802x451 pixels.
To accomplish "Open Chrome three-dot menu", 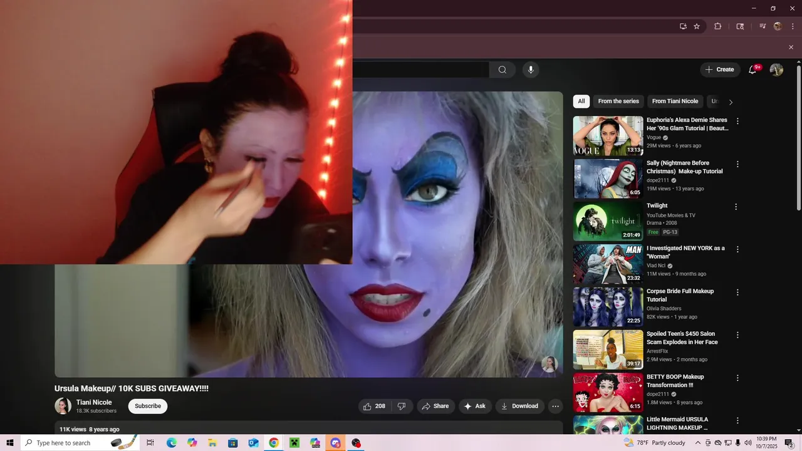I will (793, 26).
